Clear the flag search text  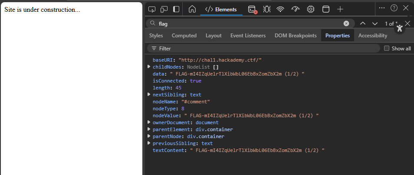(x=346, y=23)
